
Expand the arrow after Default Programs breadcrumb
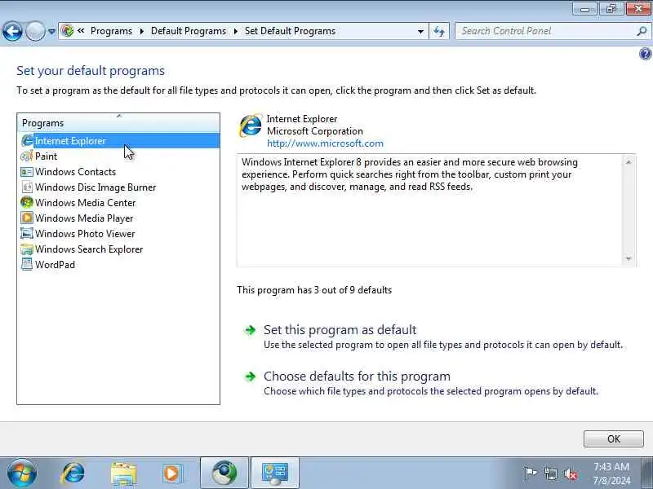(236, 31)
